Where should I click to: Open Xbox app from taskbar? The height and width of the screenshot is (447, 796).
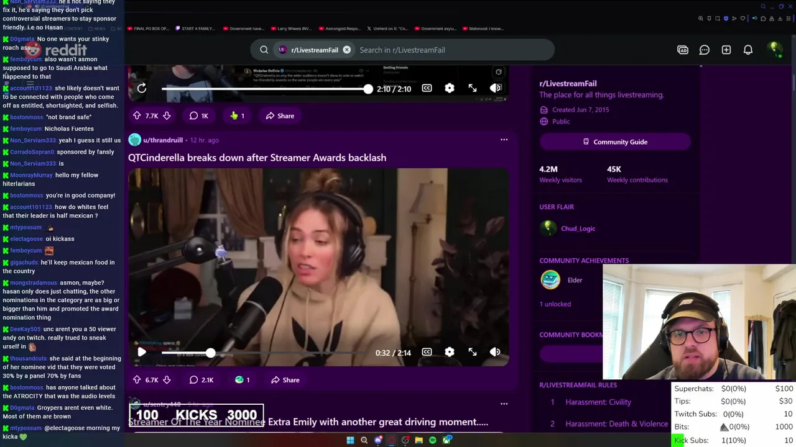coord(447,440)
